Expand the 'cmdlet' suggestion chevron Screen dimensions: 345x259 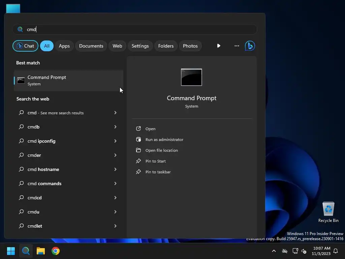[115, 226]
